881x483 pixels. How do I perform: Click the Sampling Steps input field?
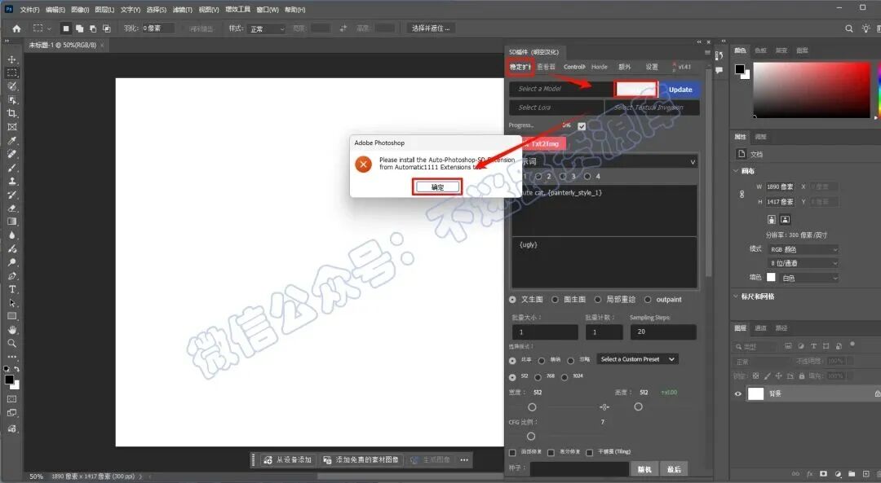(663, 332)
